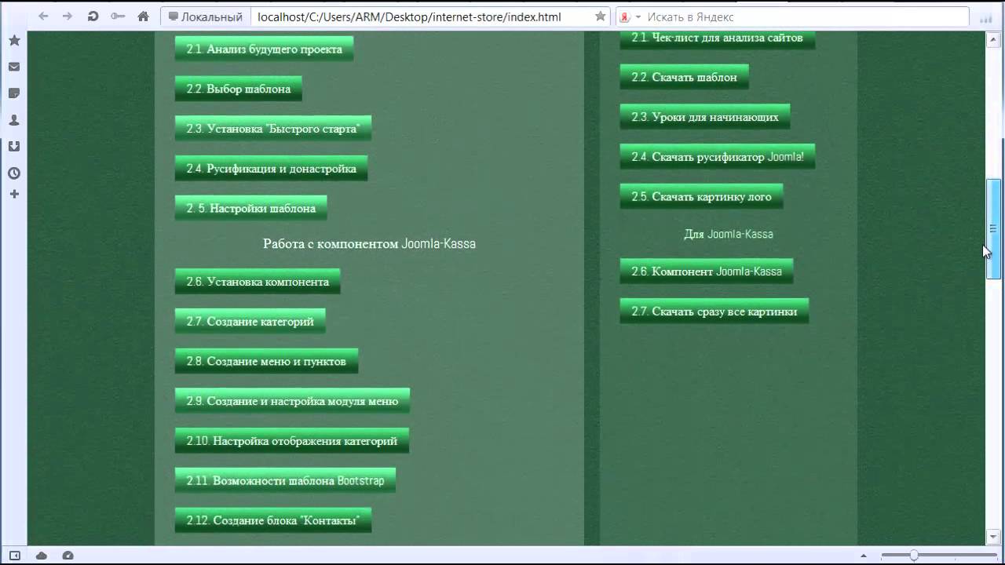The image size is (1005, 565).
Task: Click the scrollbar down arrow
Action: tap(993, 538)
